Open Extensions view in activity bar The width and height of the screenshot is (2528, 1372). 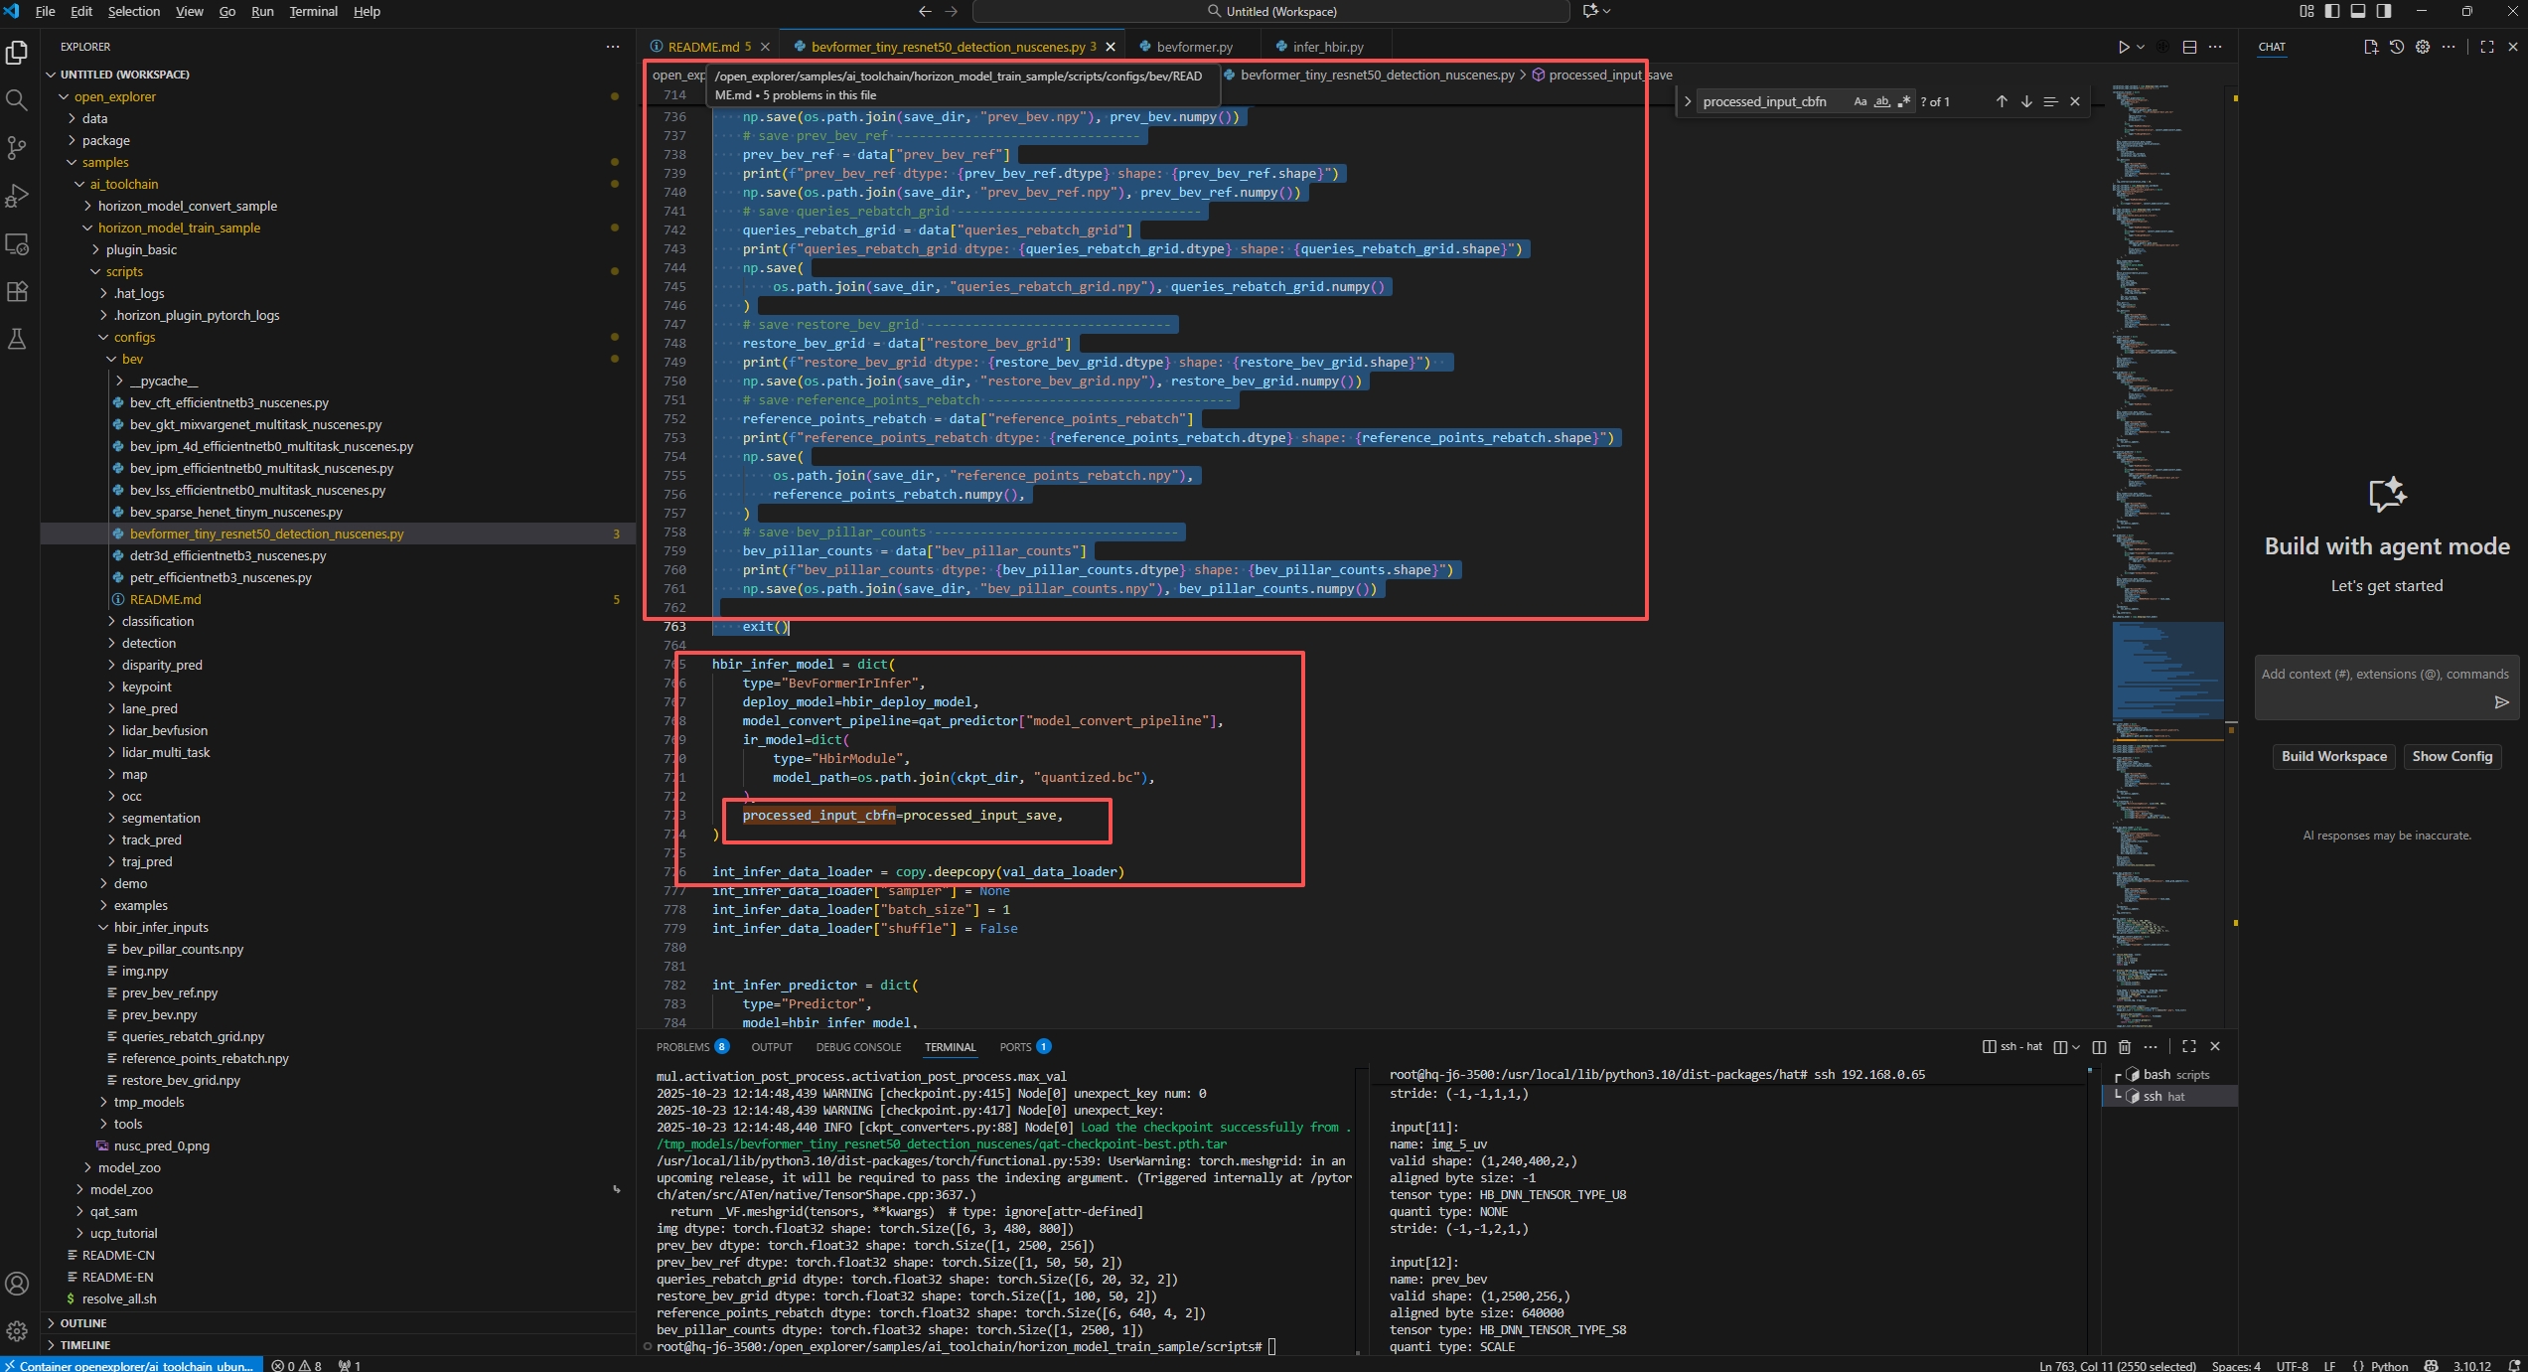[17, 291]
